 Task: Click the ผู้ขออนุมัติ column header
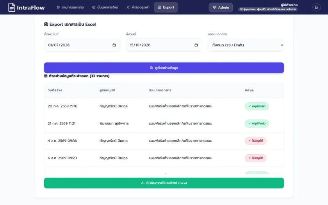[x=107, y=90]
